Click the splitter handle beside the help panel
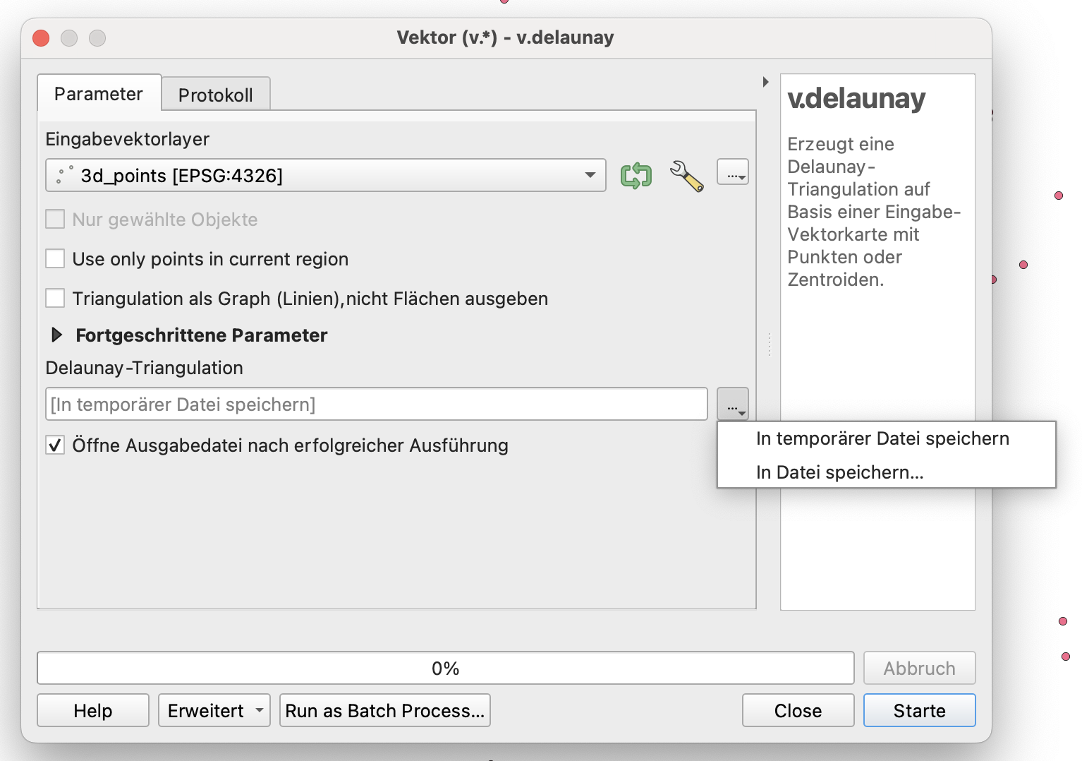This screenshot has height=761, width=1082. (769, 344)
